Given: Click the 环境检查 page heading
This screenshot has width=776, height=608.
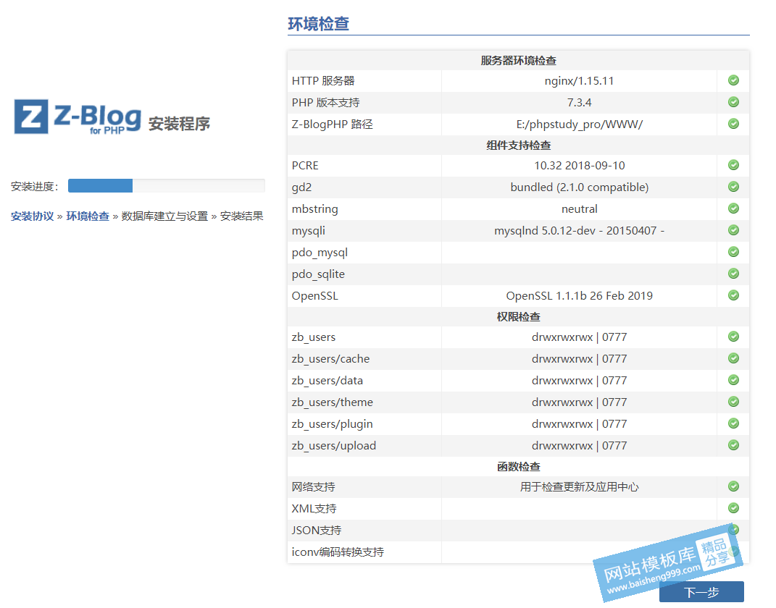Looking at the screenshot, I should pos(319,24).
